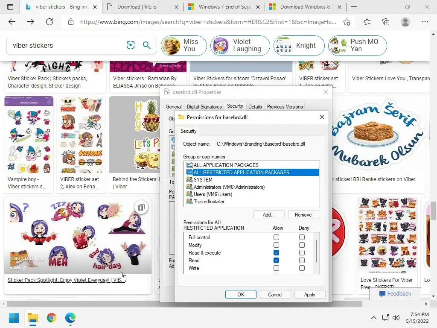Open the Collections icon in Edge toolbar

386,22
